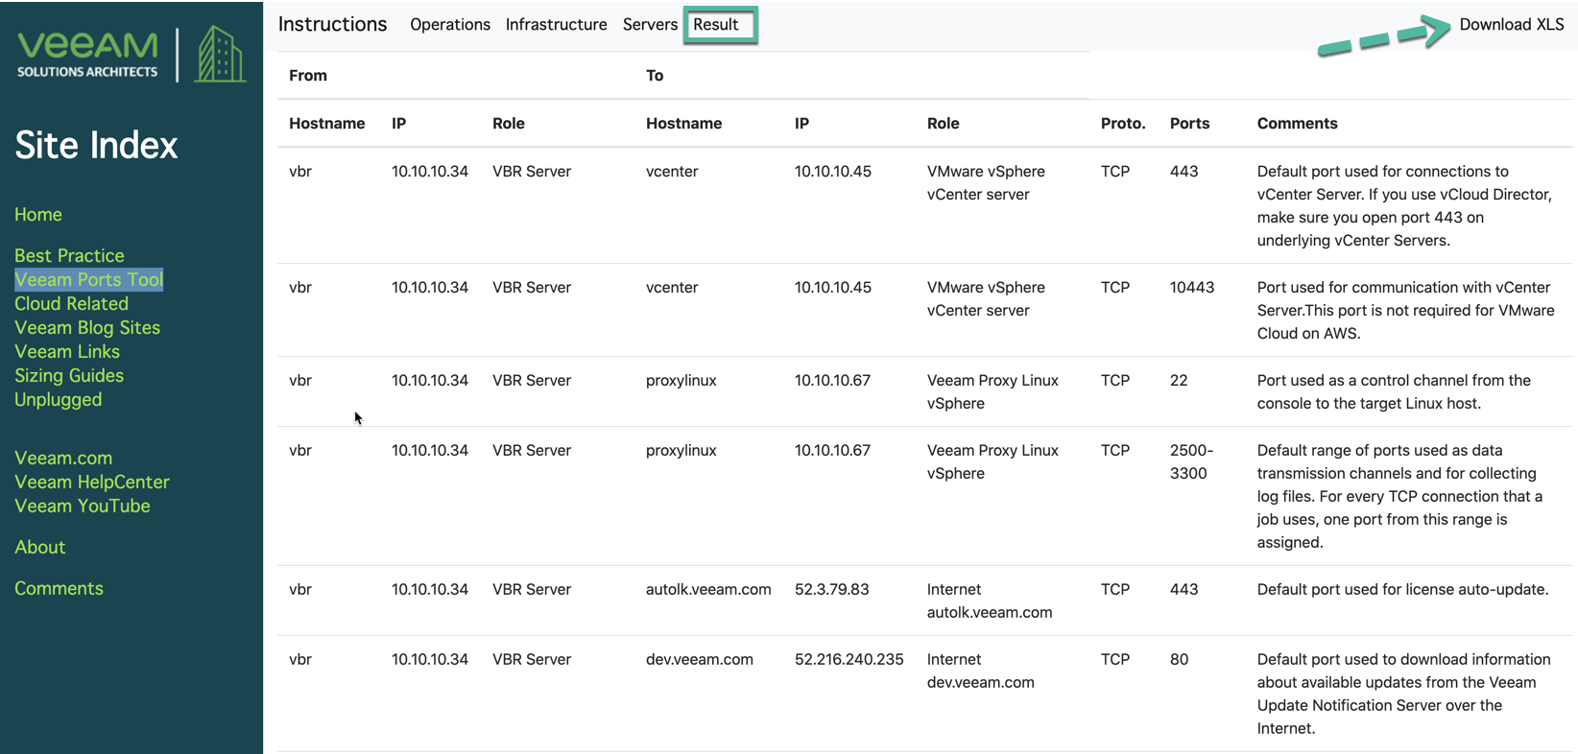The height and width of the screenshot is (754, 1578).
Task: Go to the Home page link
Action: (x=38, y=214)
